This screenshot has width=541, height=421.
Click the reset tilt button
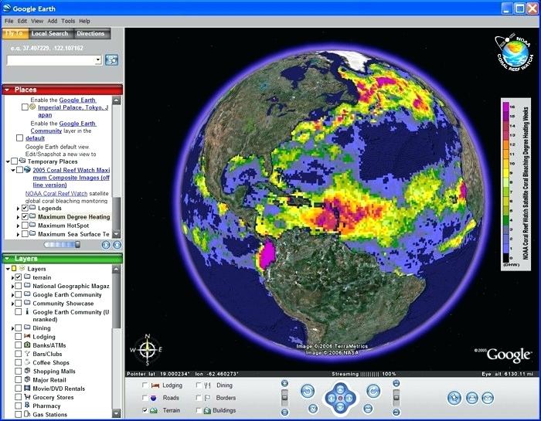click(368, 409)
